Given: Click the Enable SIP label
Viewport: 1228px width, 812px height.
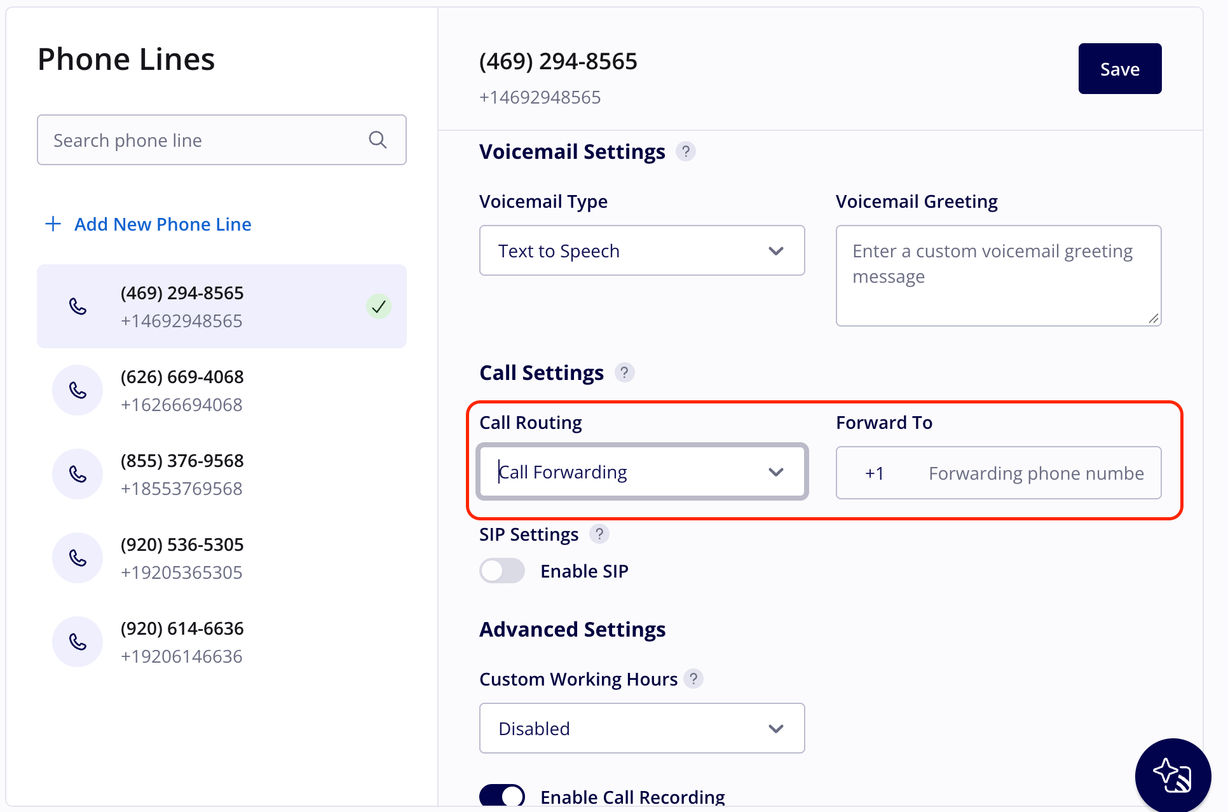Looking at the screenshot, I should [584, 571].
